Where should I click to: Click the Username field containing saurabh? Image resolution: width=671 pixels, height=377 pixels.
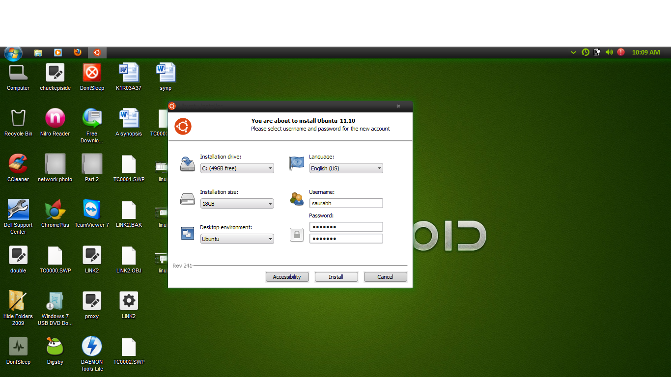coord(346,203)
